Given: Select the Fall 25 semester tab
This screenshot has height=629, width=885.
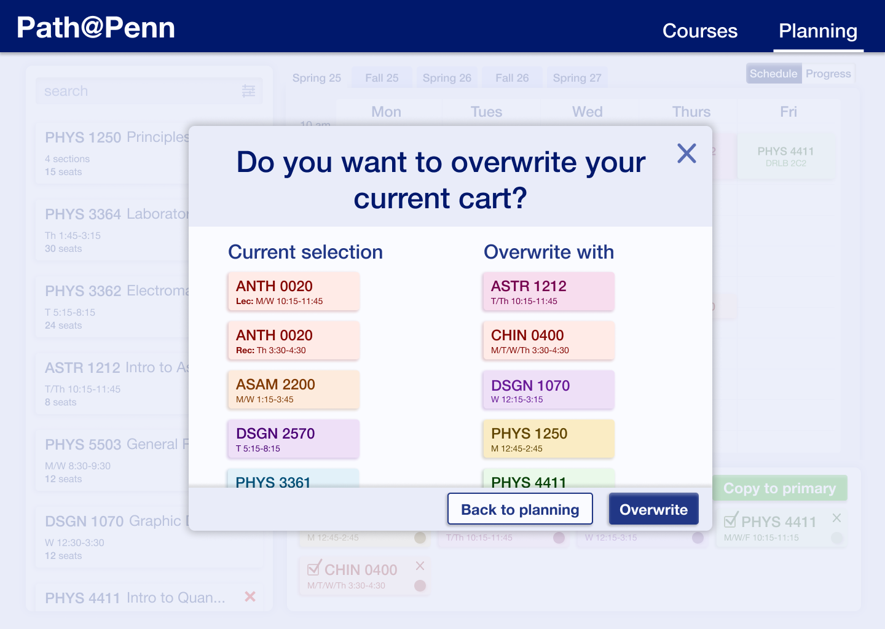Looking at the screenshot, I should (x=382, y=78).
